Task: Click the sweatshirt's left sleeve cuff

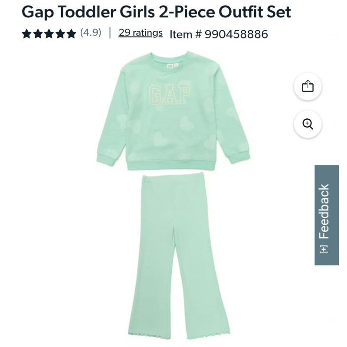Action: pyautogui.click(x=105, y=158)
